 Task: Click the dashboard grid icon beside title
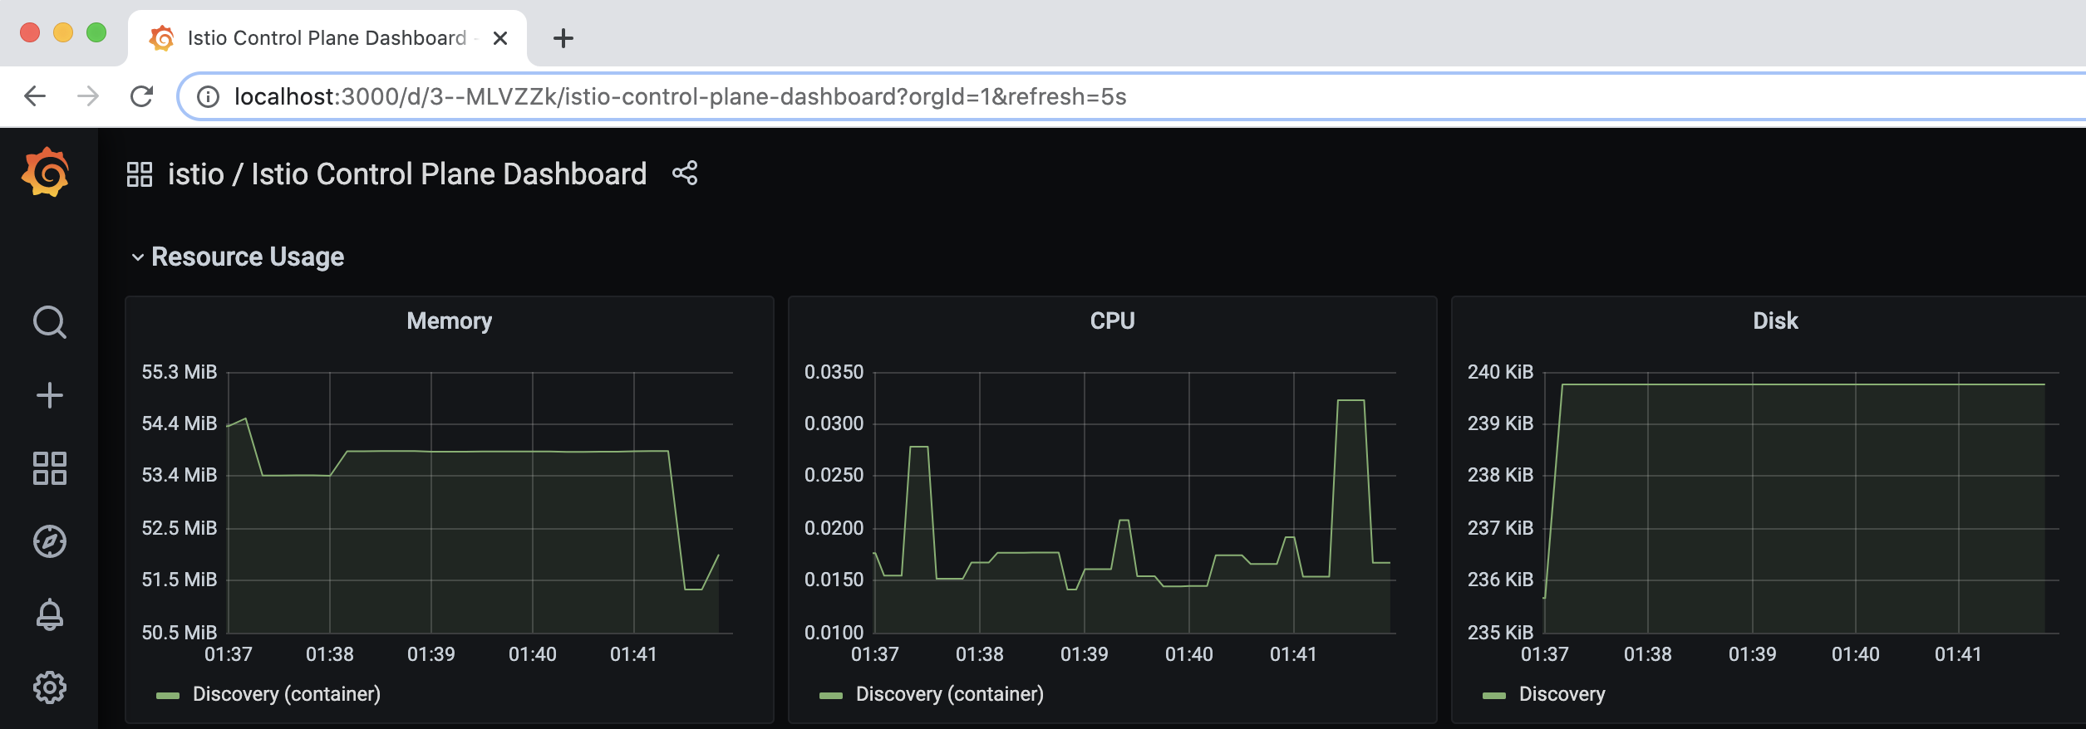click(140, 174)
